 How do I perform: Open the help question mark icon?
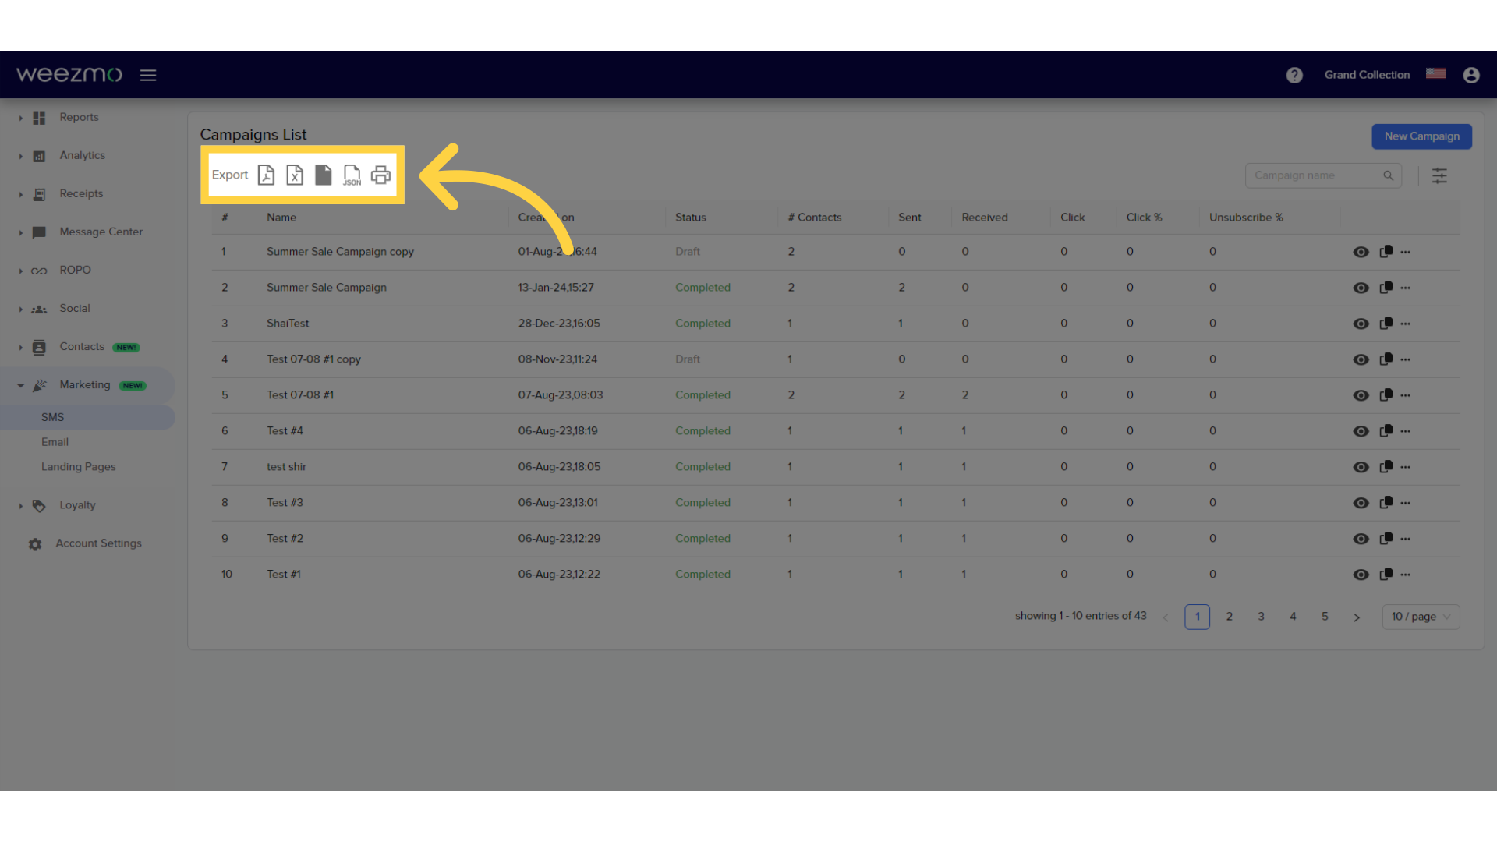[x=1294, y=75]
